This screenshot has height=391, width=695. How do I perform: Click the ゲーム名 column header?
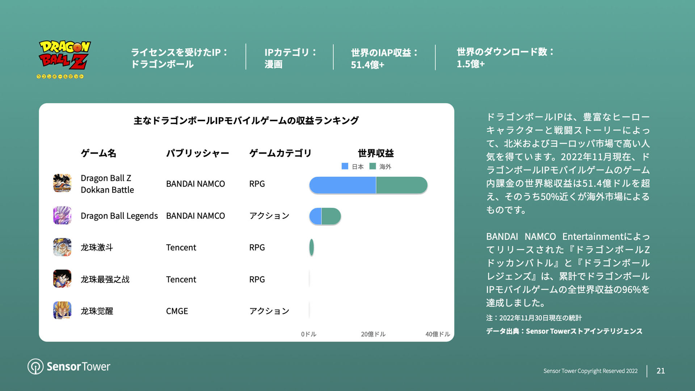tap(98, 153)
